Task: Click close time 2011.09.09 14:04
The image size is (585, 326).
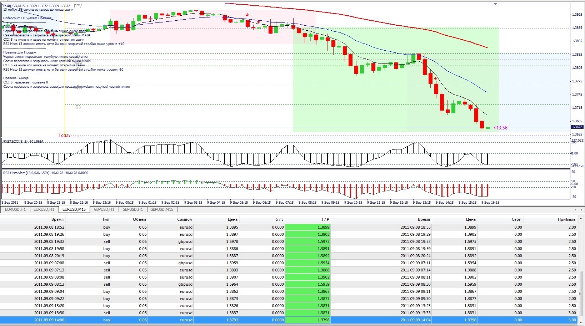Action: tap(415, 320)
